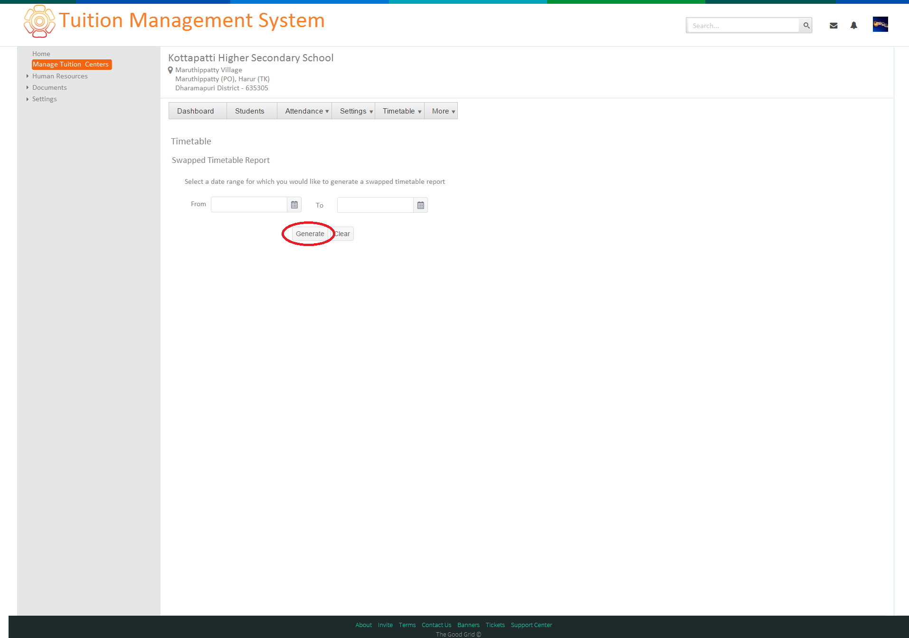
Task: Click into the Search box
Action: 743,26
